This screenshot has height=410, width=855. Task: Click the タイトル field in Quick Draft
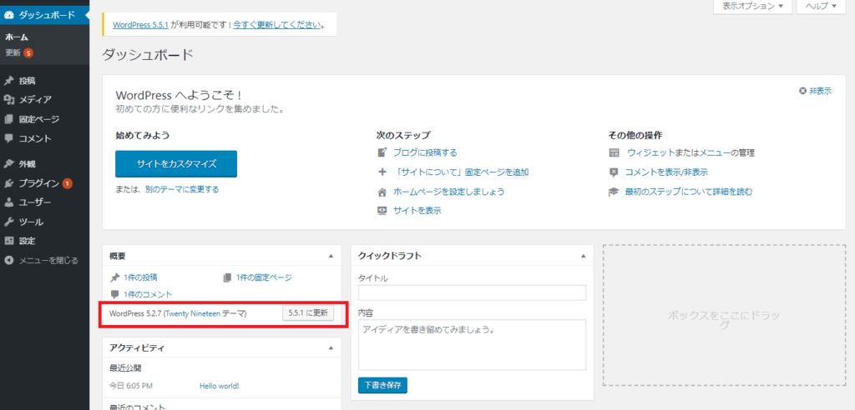(x=472, y=292)
